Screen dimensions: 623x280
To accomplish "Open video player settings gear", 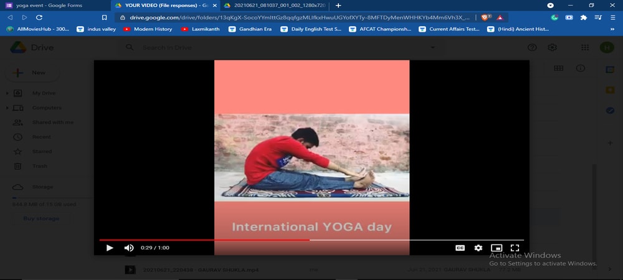I will click(x=478, y=248).
